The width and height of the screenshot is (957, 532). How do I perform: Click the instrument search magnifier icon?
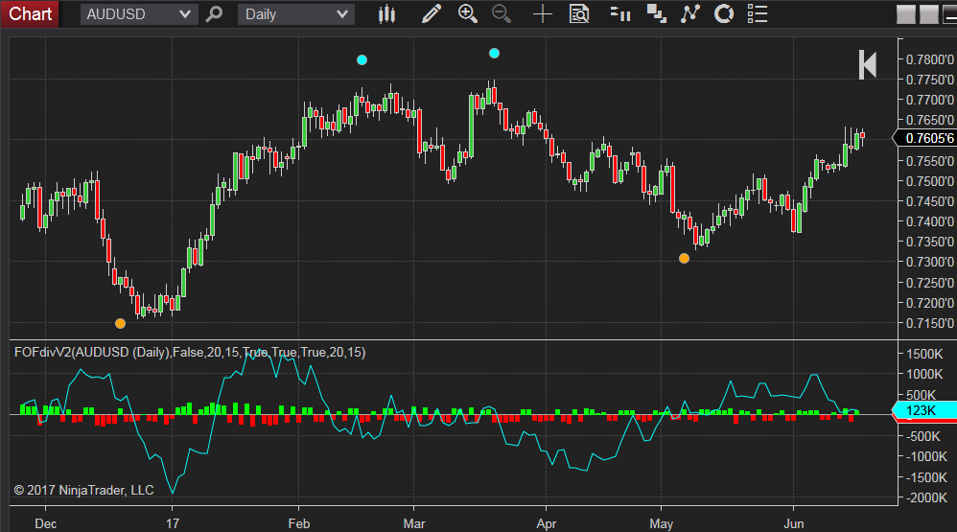pyautogui.click(x=214, y=14)
